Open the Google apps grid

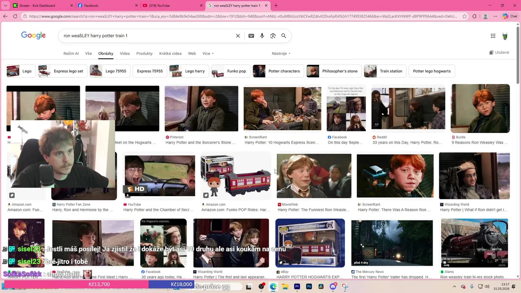[493, 36]
